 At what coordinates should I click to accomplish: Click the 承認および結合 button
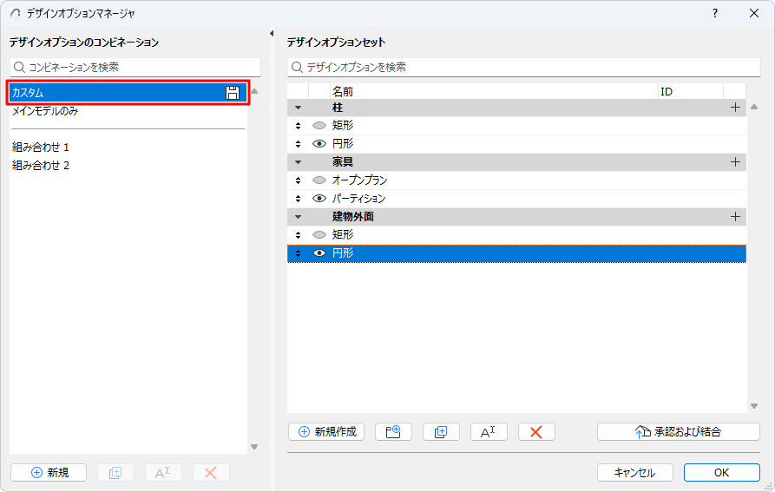678,432
